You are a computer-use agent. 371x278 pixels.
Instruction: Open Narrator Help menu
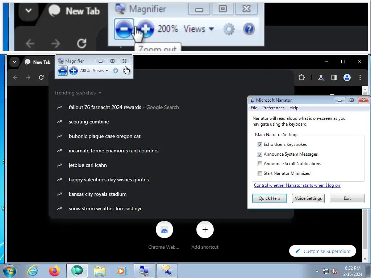294,108
